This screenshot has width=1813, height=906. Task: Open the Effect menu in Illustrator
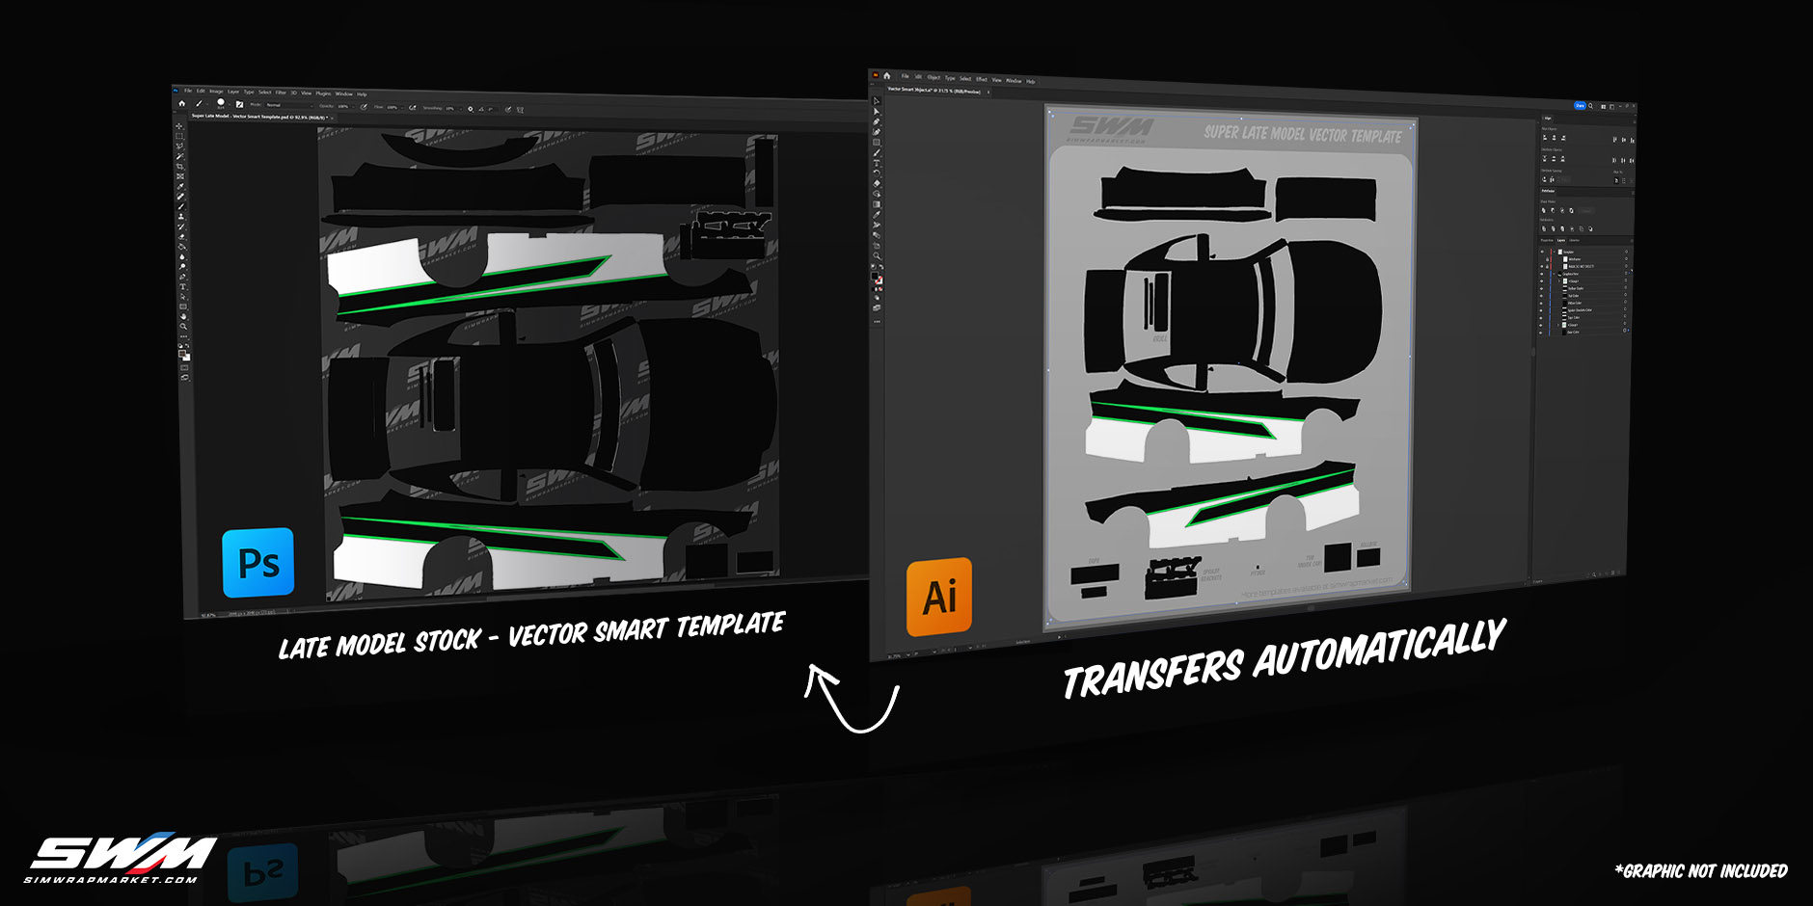coord(982,79)
